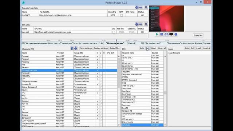233x131 pixels.
Task: Click the EPG URL cell for linux-sat
Action: (72, 32)
